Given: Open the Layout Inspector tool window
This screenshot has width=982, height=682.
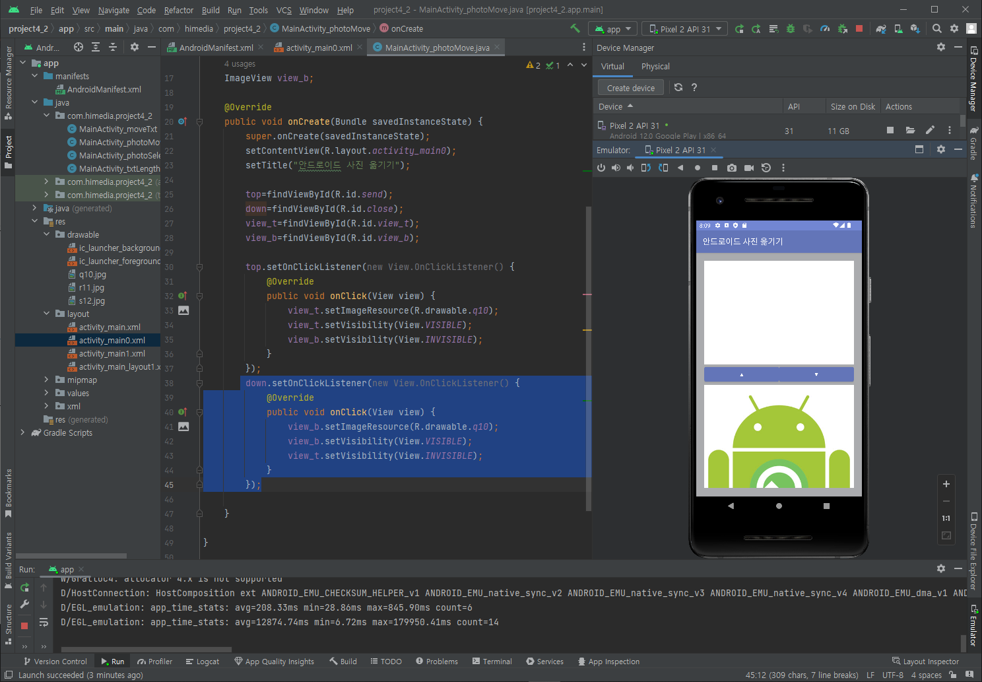Looking at the screenshot, I should 925,662.
